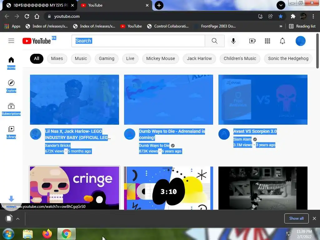Switch to the YouTube tab
Viewport: 320px width, 240px height.
click(x=114, y=5)
